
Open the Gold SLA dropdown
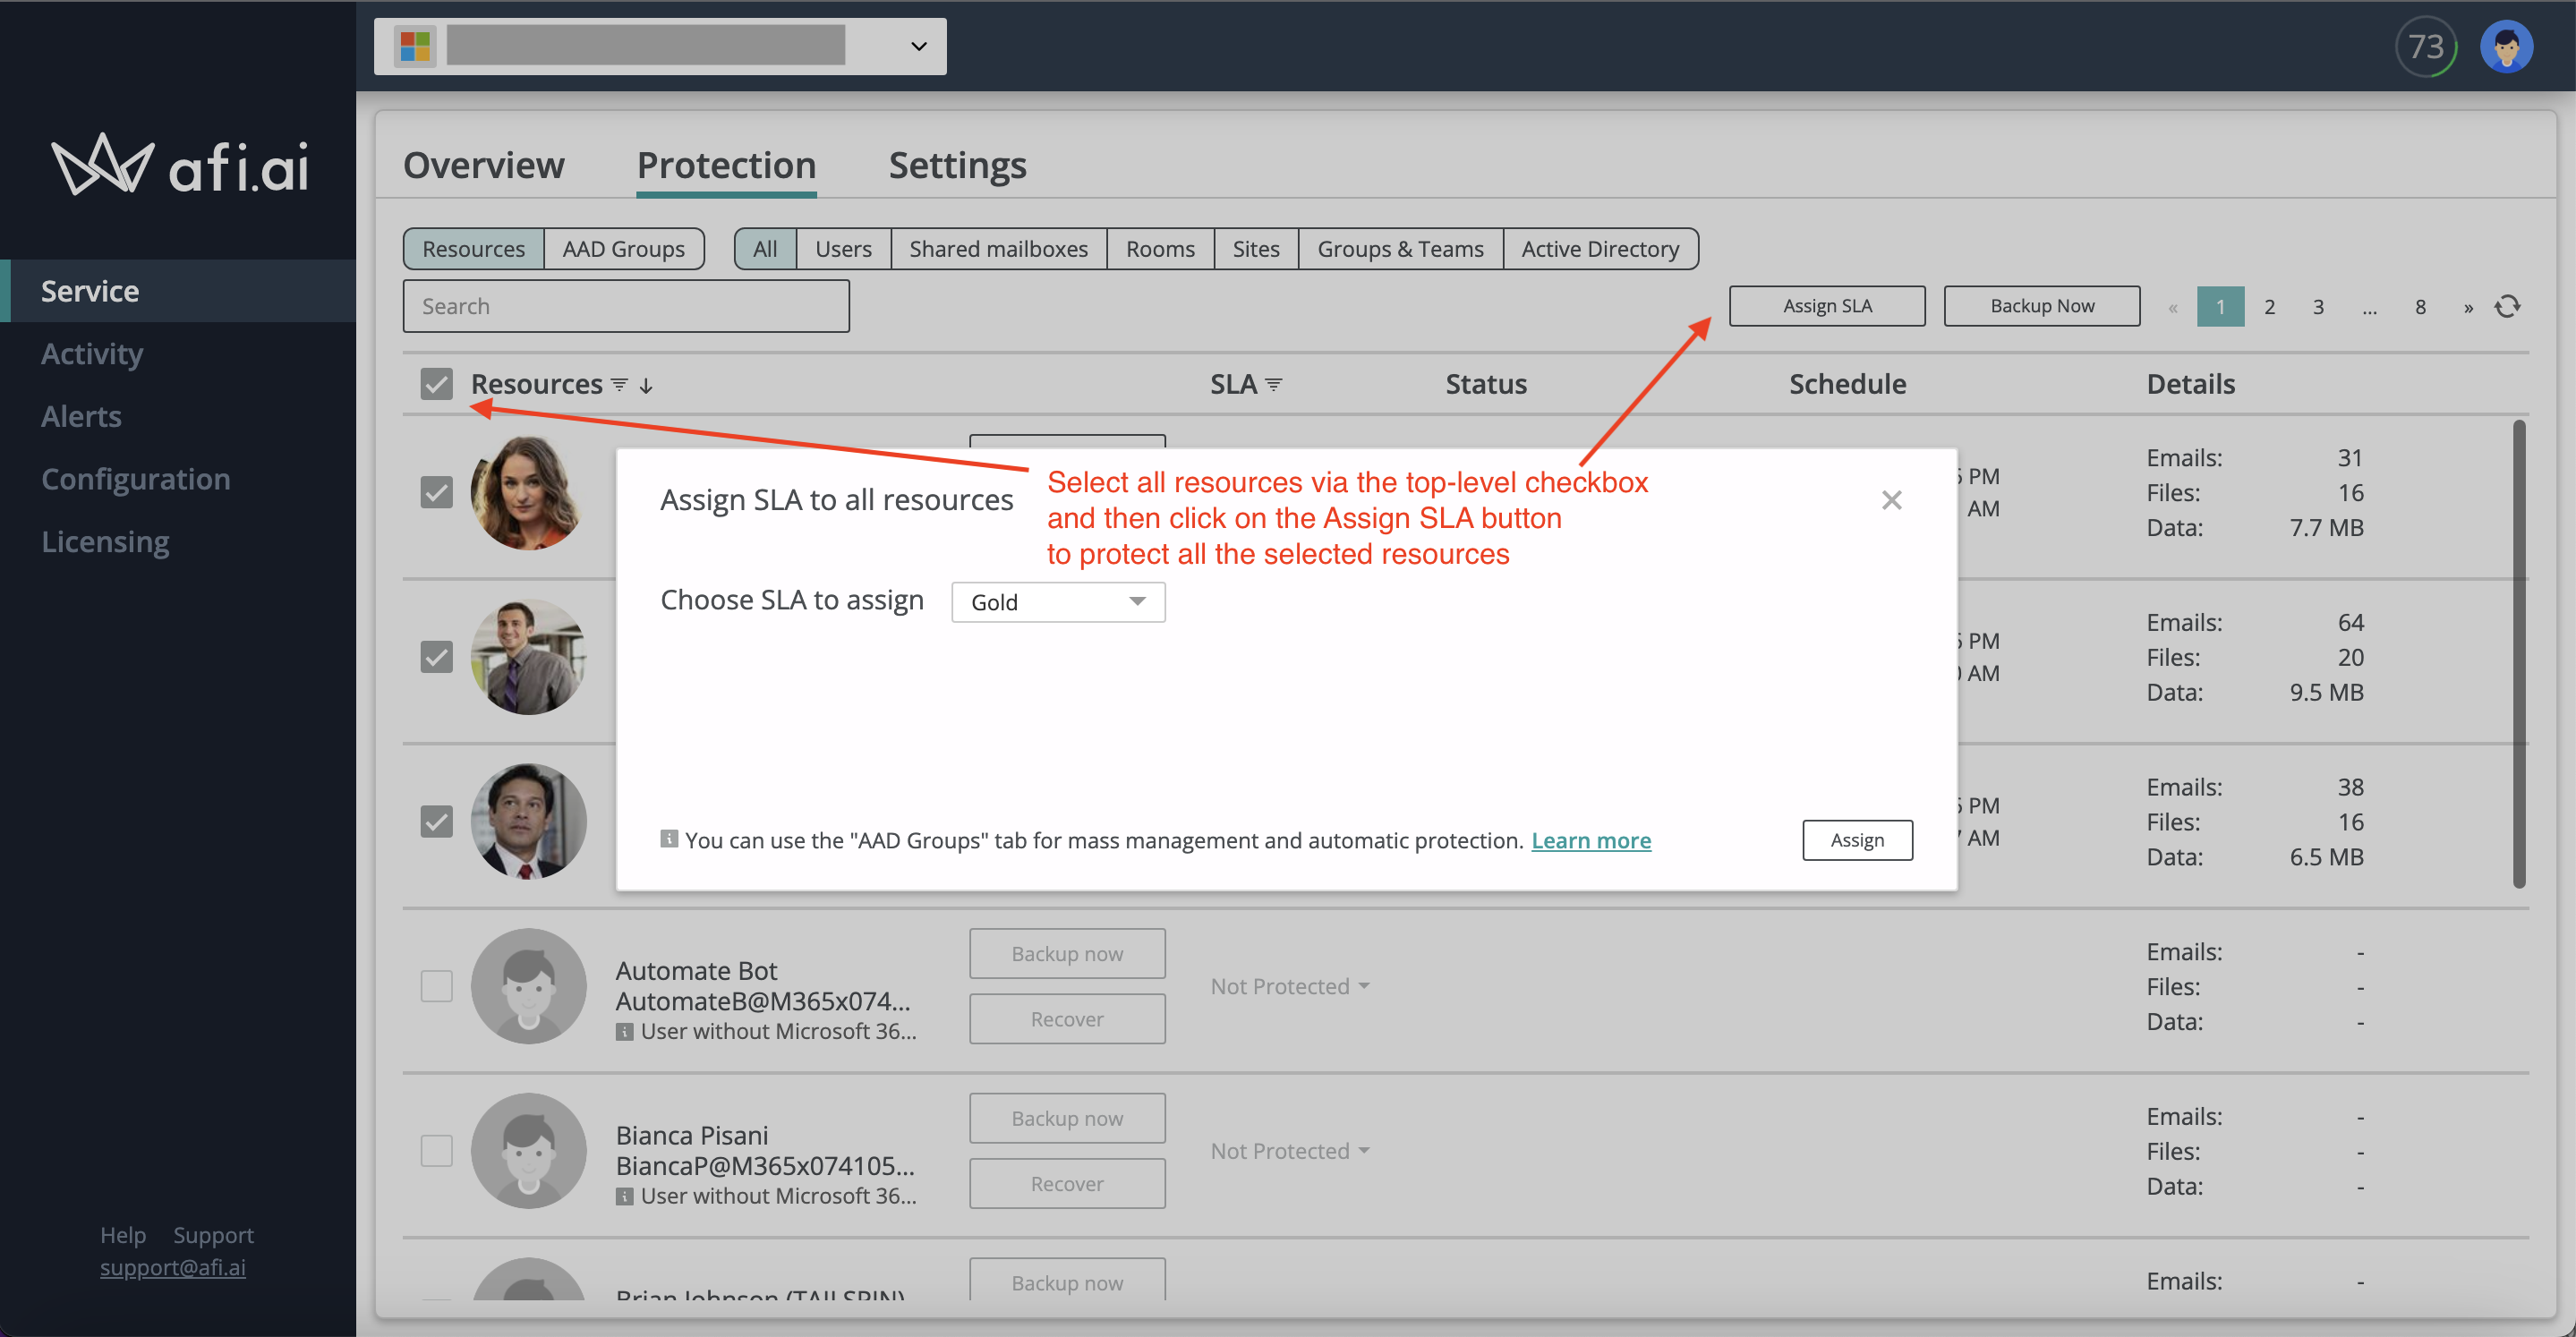pyautogui.click(x=1058, y=602)
